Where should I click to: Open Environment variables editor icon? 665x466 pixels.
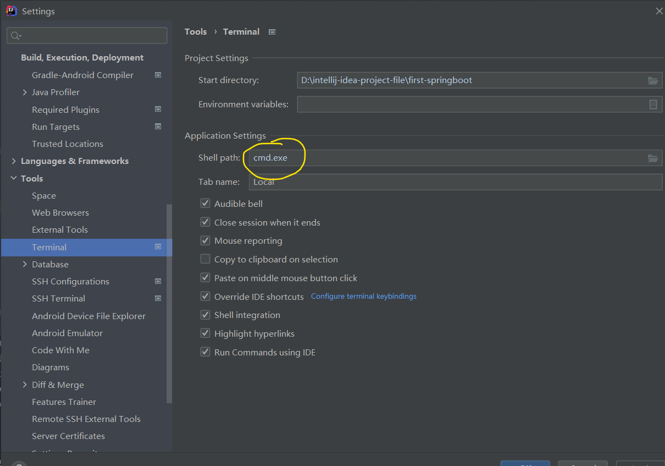click(653, 104)
